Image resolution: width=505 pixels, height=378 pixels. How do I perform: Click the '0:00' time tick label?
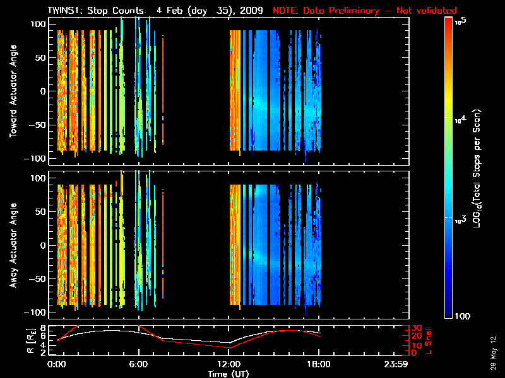pos(57,364)
